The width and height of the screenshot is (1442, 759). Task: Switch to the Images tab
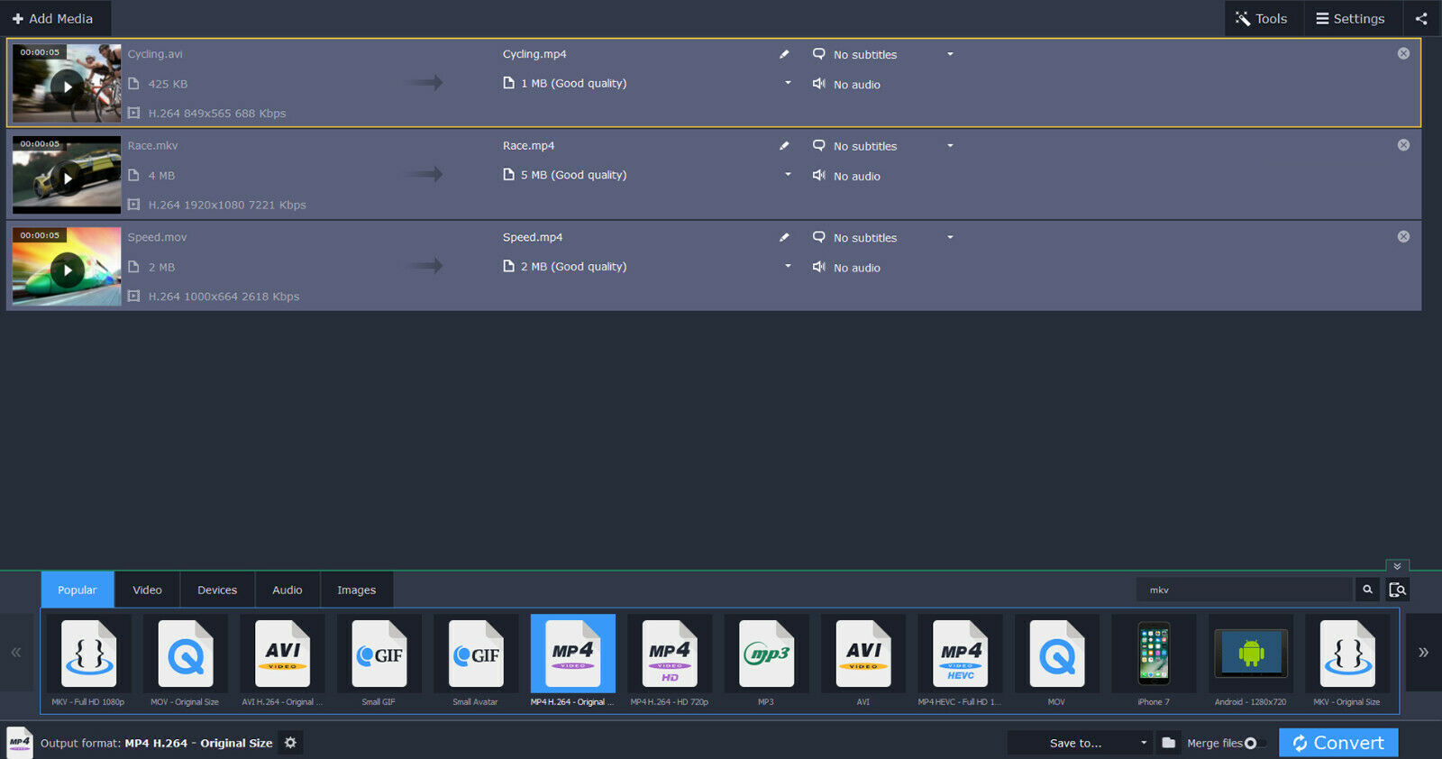(357, 590)
